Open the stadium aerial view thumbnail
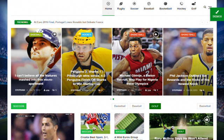This screenshot has height=140, width=224. pyautogui.click(x=129, y=123)
